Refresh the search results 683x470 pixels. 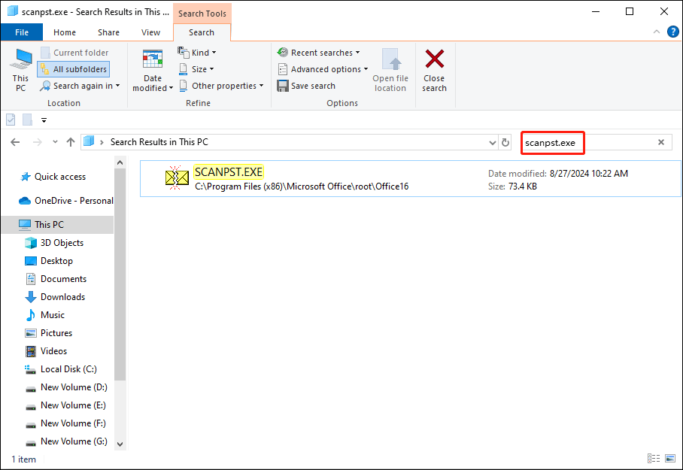tap(505, 142)
